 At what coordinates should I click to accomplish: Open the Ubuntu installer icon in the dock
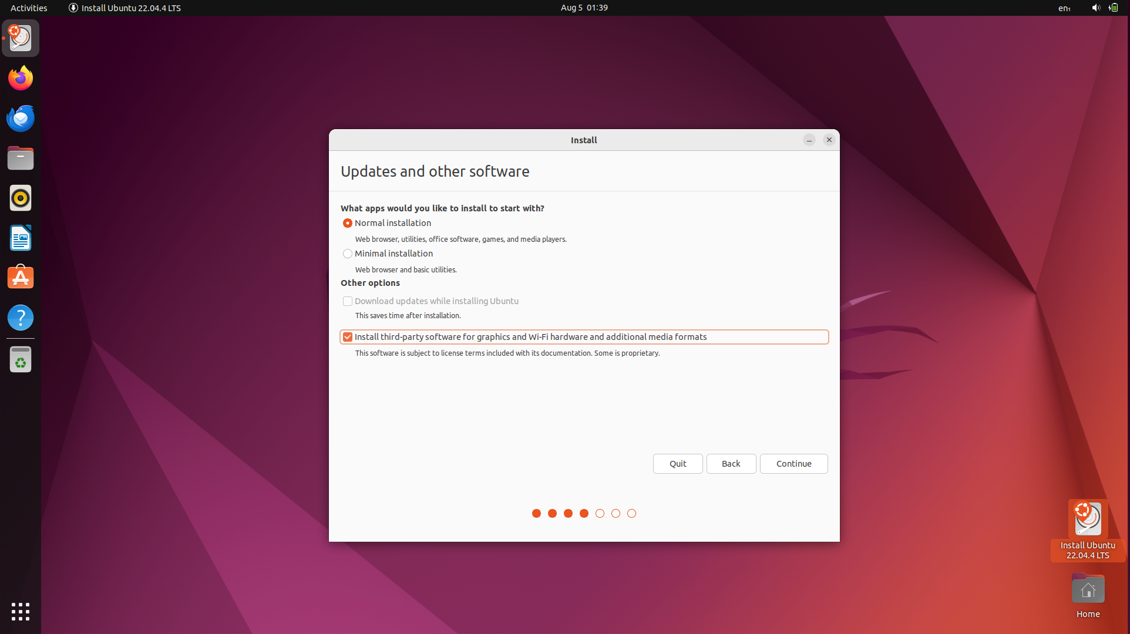(21, 38)
